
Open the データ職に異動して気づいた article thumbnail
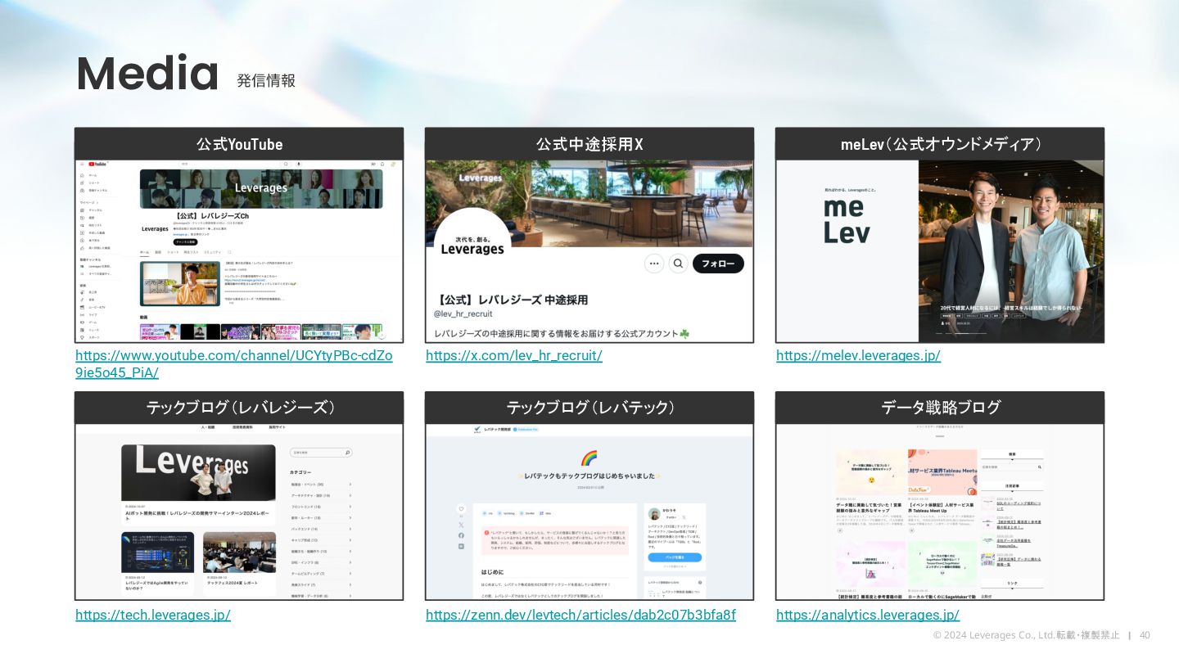coord(870,471)
